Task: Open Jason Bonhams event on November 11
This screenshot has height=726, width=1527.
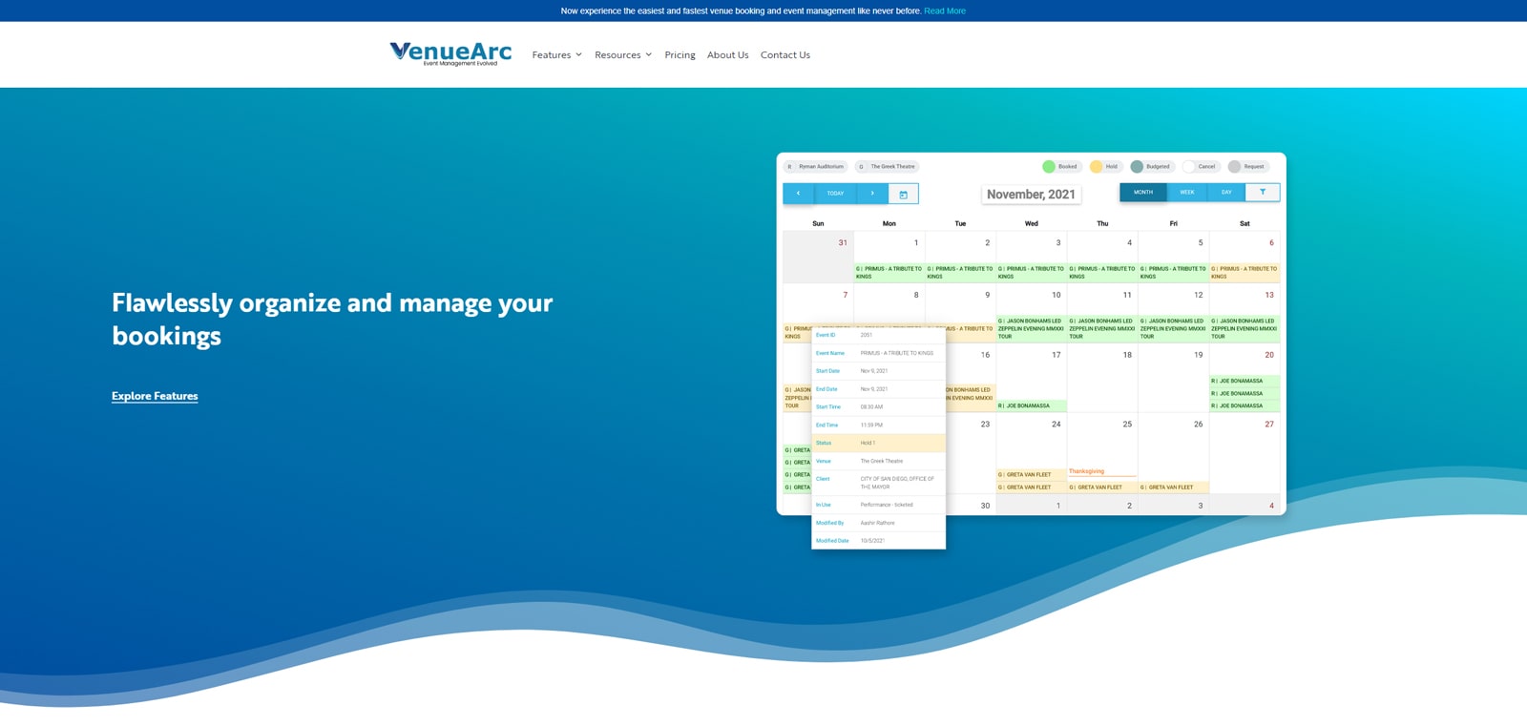Action: point(1102,328)
